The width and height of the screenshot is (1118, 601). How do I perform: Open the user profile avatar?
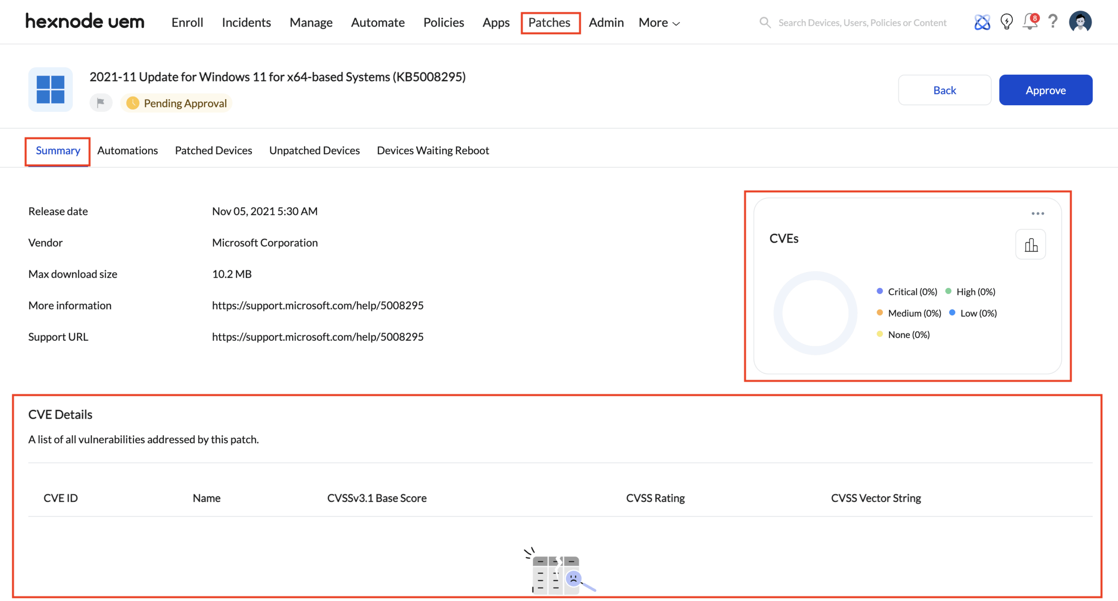[1080, 22]
